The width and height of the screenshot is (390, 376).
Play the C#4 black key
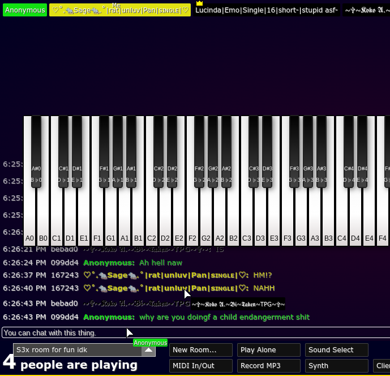[x=349, y=152]
